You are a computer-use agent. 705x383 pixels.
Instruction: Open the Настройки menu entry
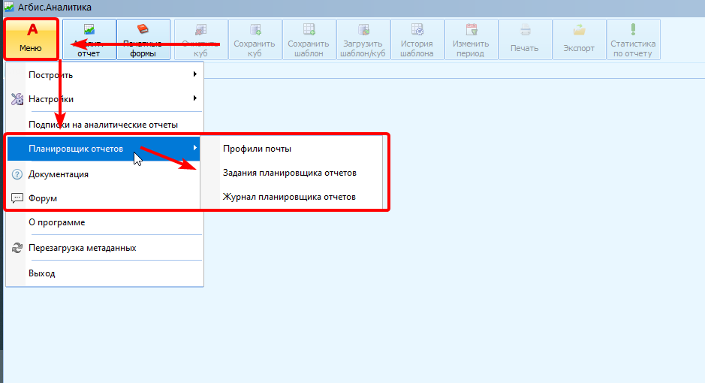click(x=104, y=99)
